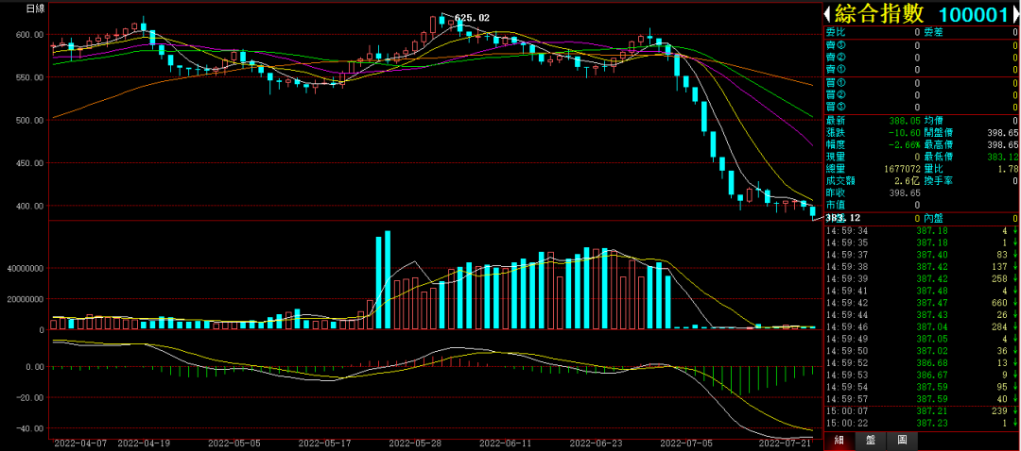Select the 14:59:42 tick row

click(x=922, y=303)
